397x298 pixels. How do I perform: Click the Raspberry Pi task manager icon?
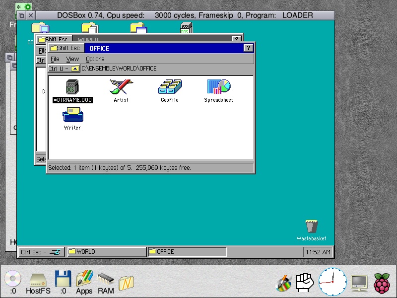tap(382, 282)
